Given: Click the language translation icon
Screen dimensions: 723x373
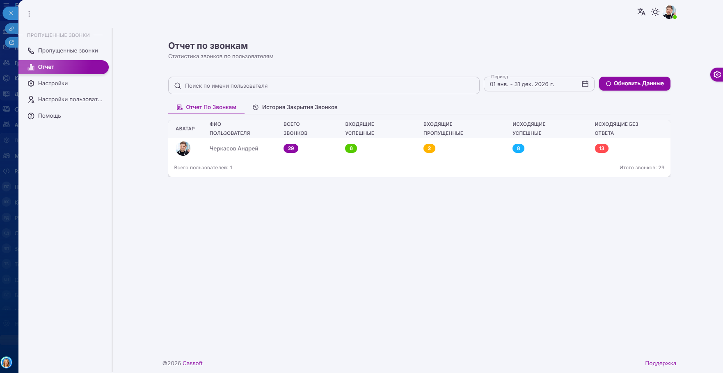Looking at the screenshot, I should click(x=641, y=12).
